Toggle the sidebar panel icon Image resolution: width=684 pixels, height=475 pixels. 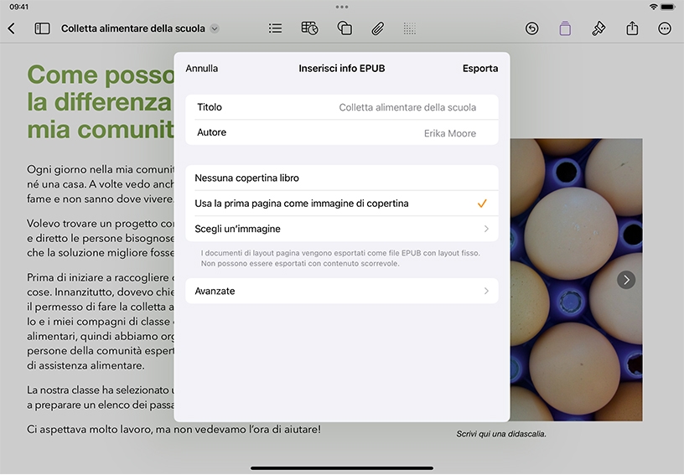click(42, 28)
